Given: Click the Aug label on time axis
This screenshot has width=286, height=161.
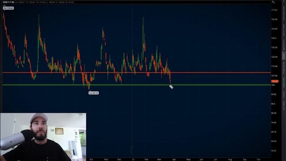Looking at the screenshot, I should click(230, 159).
